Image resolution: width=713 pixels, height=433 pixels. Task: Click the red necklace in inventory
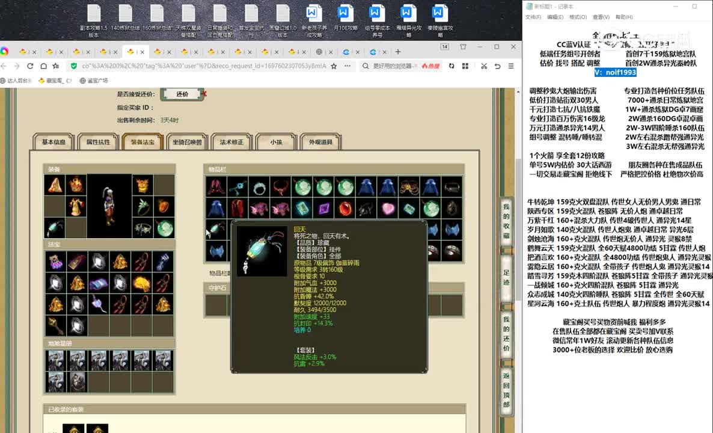point(281,187)
